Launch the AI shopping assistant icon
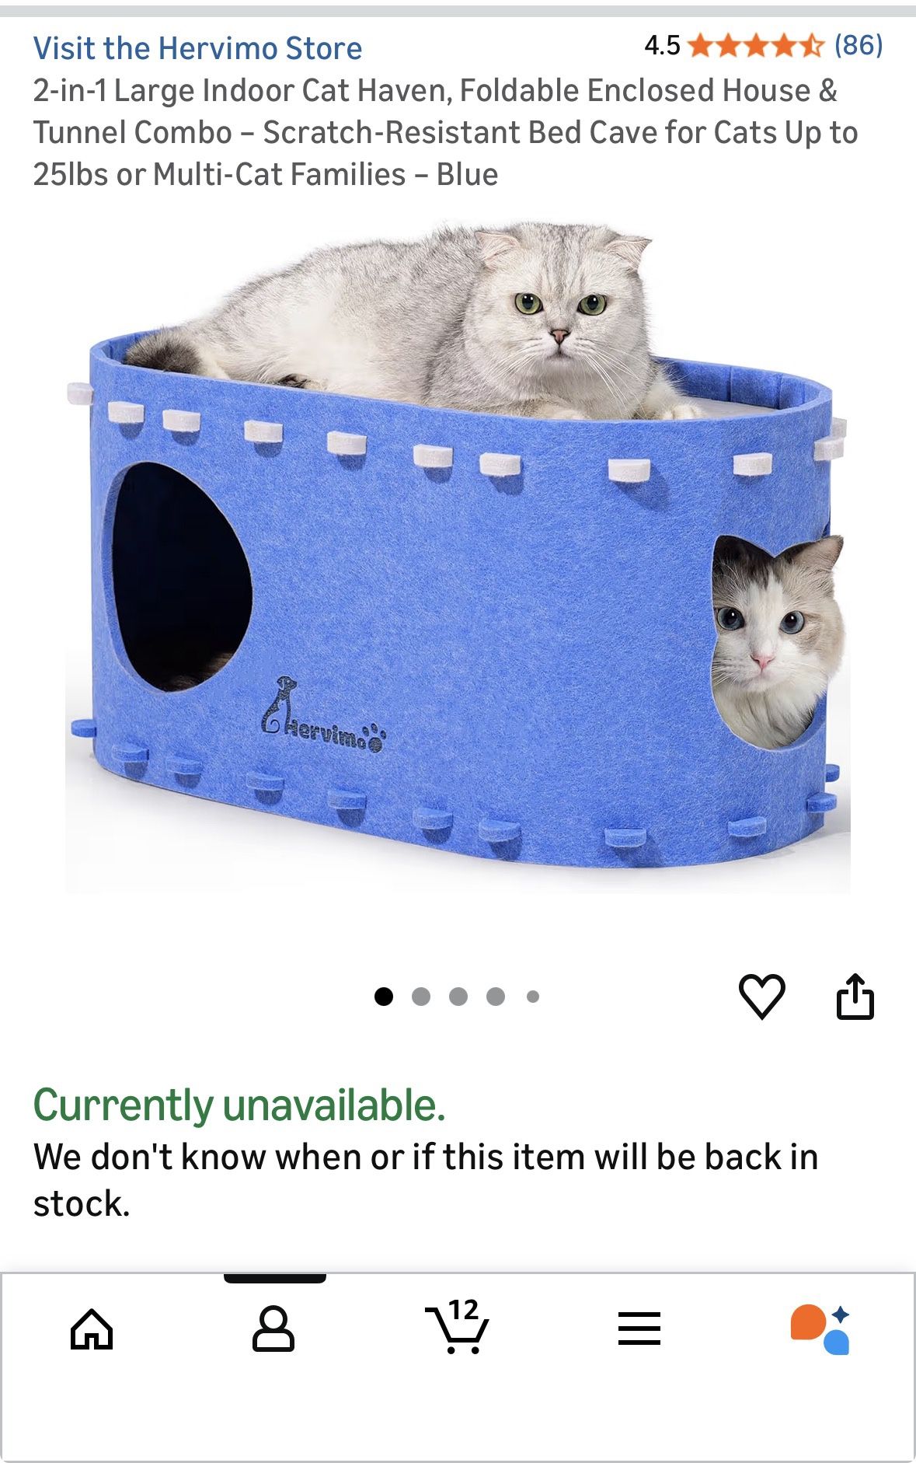916x1463 pixels. 820,1329
